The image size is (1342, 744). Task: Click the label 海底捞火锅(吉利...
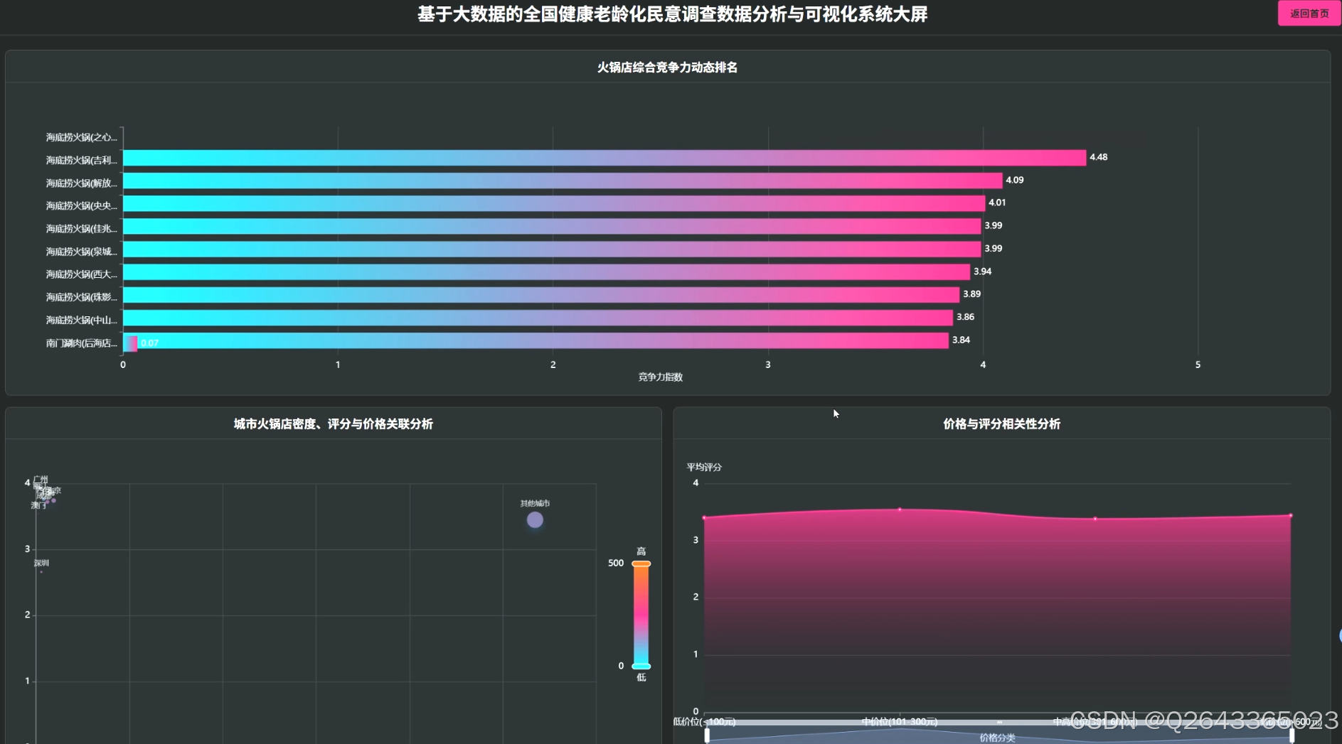point(81,160)
